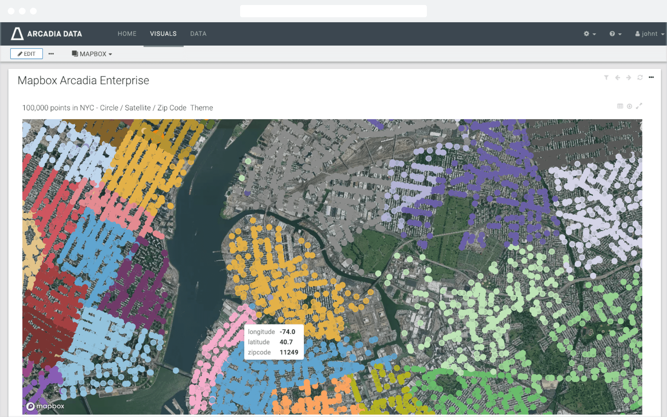Click the forward arrow icon
This screenshot has width=667, height=417.
tap(629, 78)
